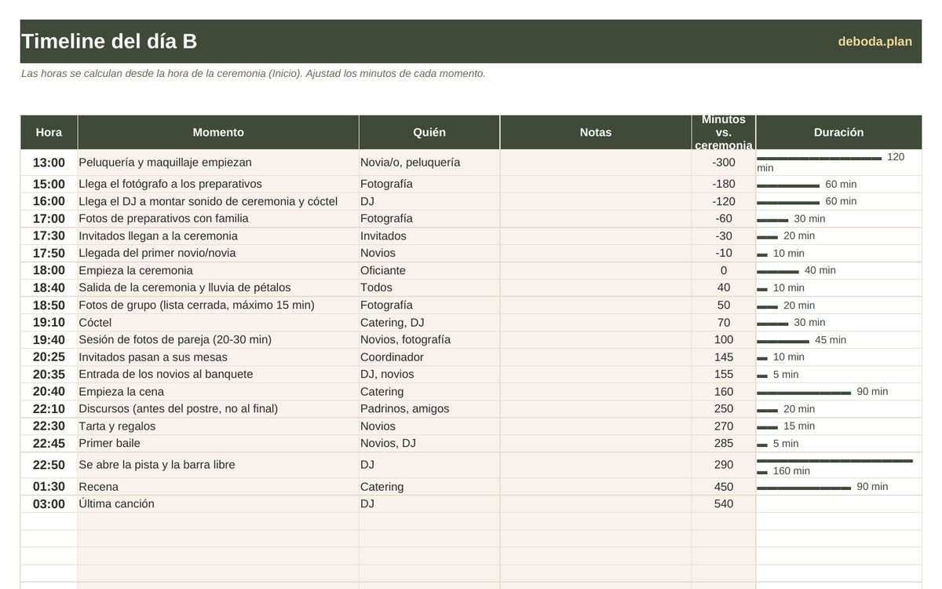This screenshot has height=589, width=942.
Task: Select the Notas column header
Action: coord(596,132)
